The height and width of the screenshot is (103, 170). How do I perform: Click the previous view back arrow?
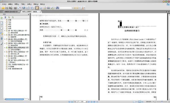94,102
